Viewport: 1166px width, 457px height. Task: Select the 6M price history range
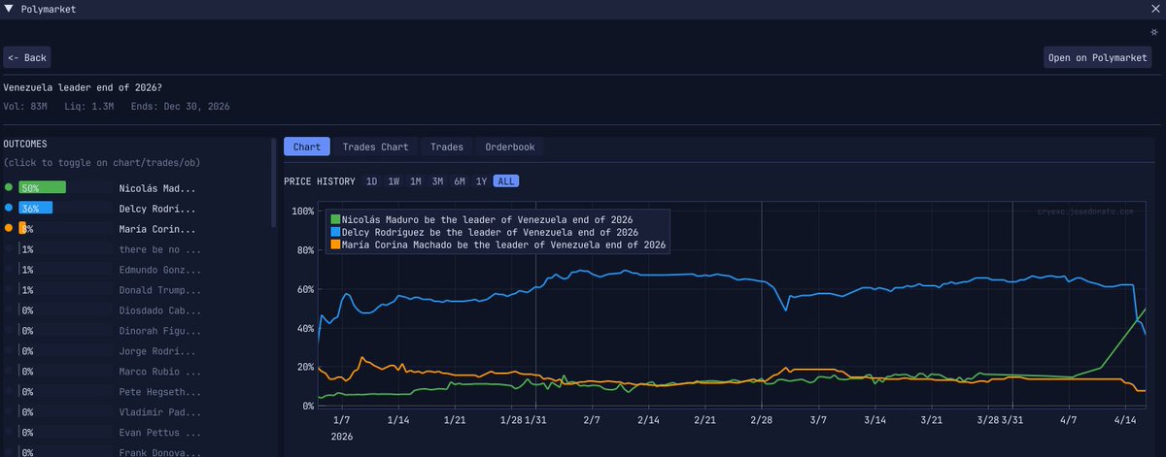[460, 181]
